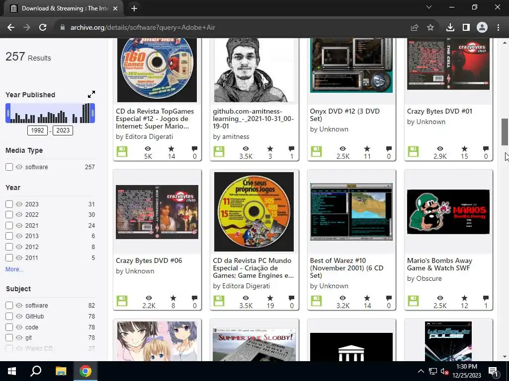This screenshot has width=509, height=381.
Task: Open Crazy Bytes DVD #06 item
Action: tap(149, 260)
